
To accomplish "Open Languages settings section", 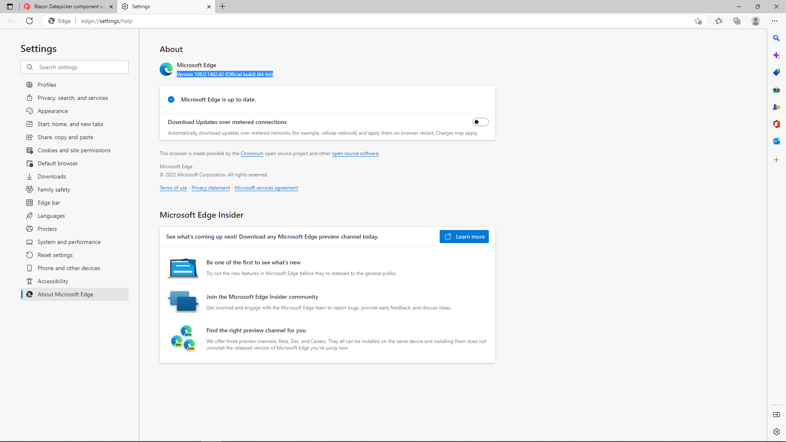I will pos(75,216).
